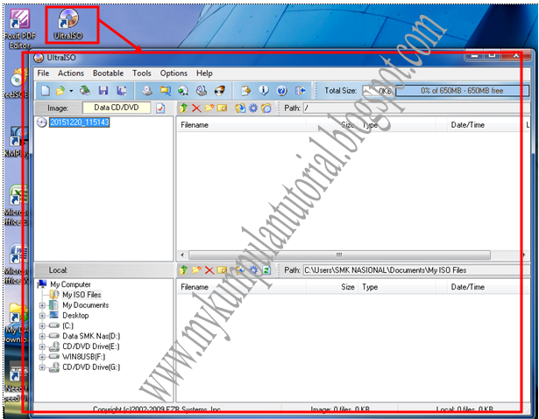The image size is (539, 419).
Task: Click the Open file folder icon
Action: click(x=60, y=91)
